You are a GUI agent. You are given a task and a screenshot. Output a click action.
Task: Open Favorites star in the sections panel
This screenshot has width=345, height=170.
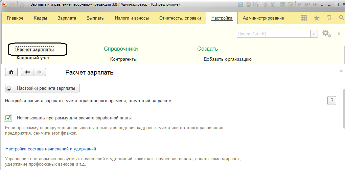coord(317,18)
